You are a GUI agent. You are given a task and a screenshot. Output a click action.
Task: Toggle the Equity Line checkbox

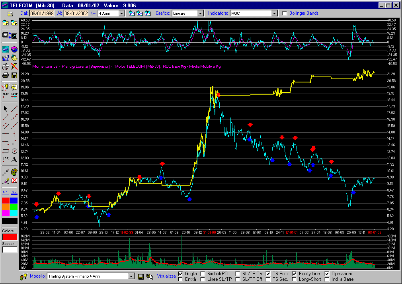[x=294, y=274]
